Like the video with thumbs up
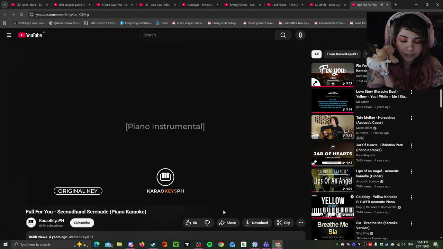The height and width of the screenshot is (249, 443). click(x=192, y=223)
